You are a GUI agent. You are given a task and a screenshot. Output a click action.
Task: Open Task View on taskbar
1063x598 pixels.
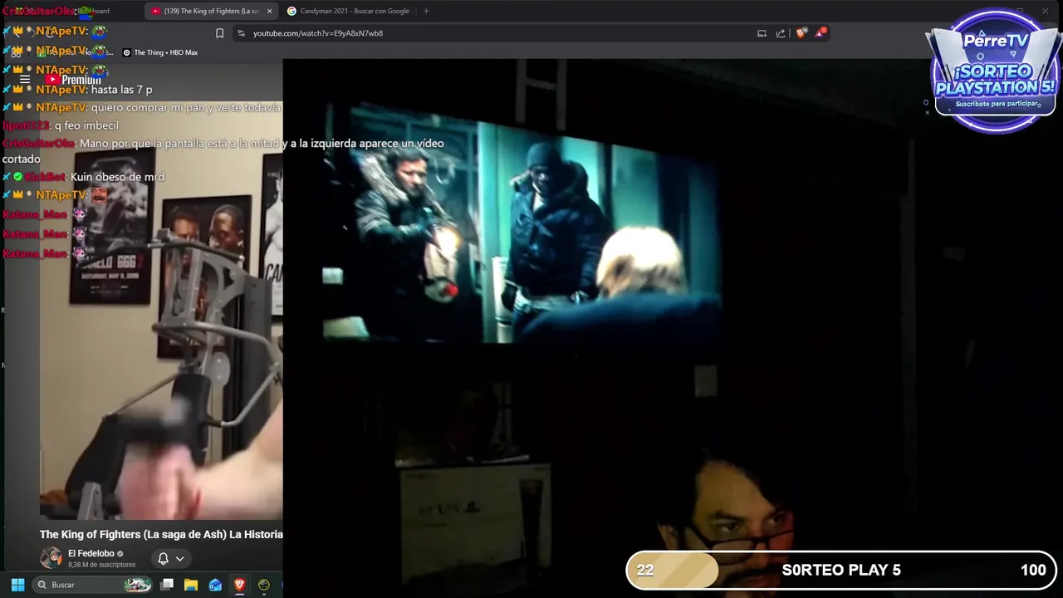coord(167,585)
